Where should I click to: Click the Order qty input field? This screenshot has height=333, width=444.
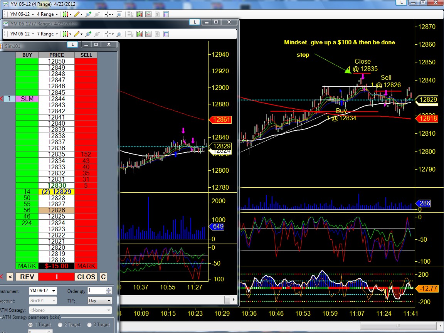click(96, 291)
